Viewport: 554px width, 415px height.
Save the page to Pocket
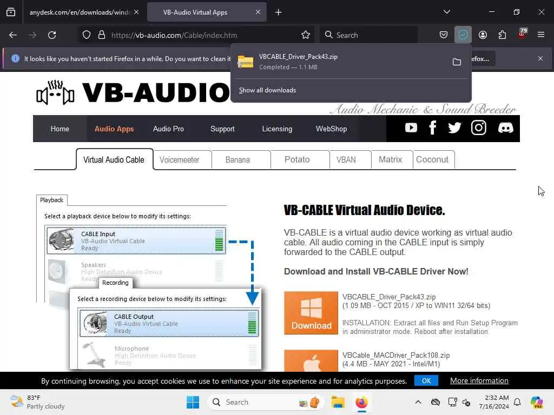pyautogui.click(x=444, y=35)
